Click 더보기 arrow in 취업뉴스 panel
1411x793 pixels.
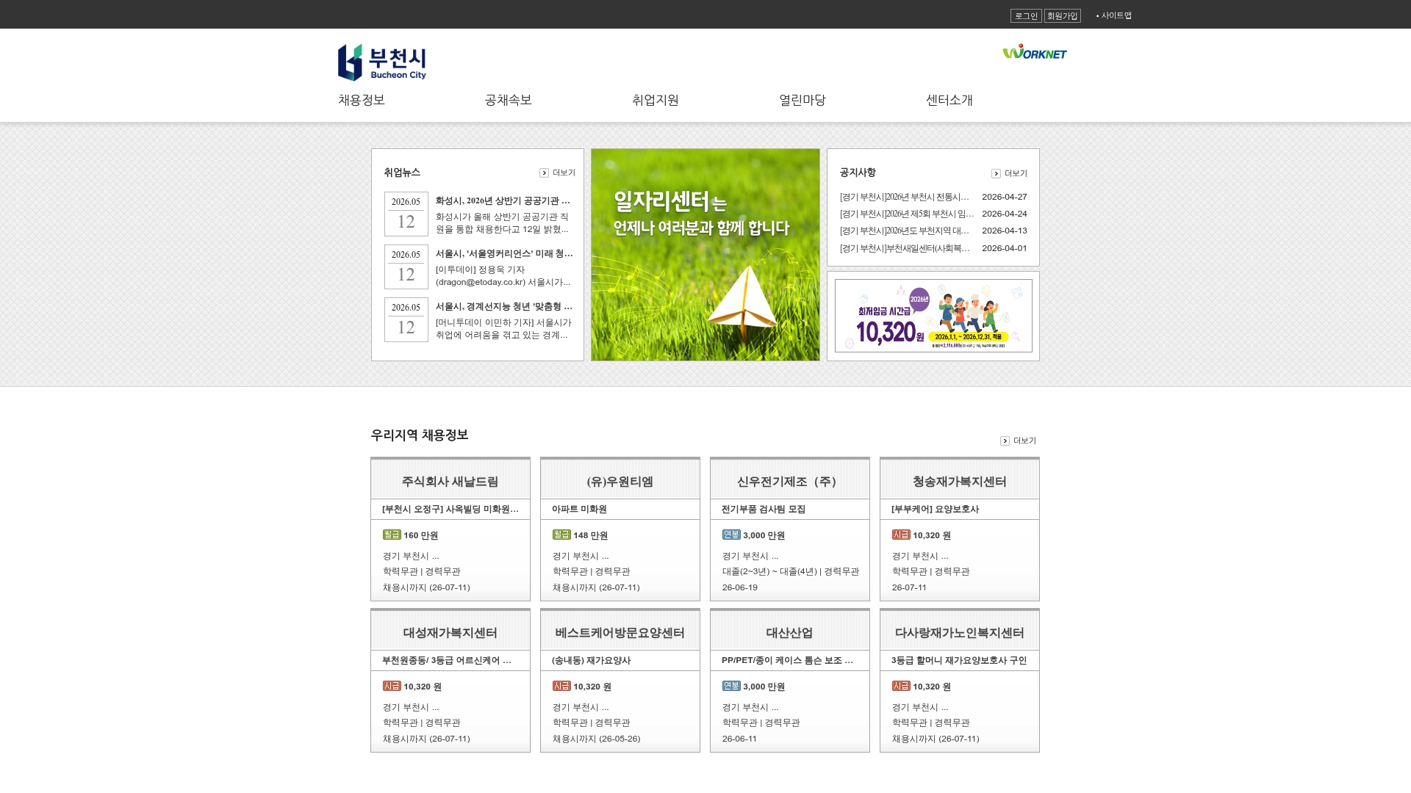558,173
